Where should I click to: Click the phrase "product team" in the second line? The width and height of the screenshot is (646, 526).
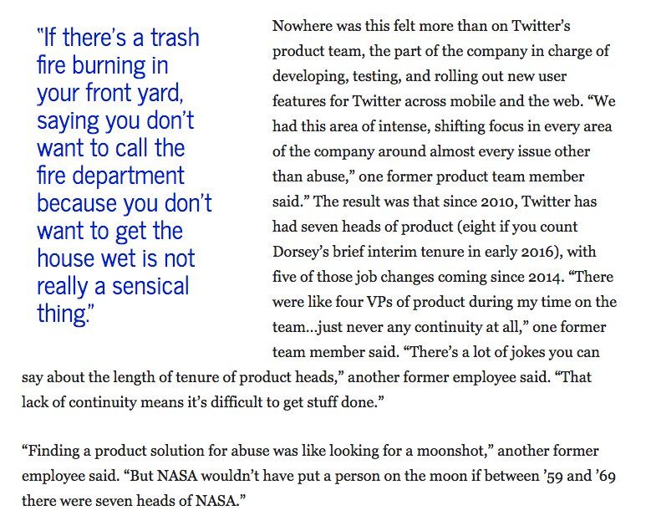point(319,52)
